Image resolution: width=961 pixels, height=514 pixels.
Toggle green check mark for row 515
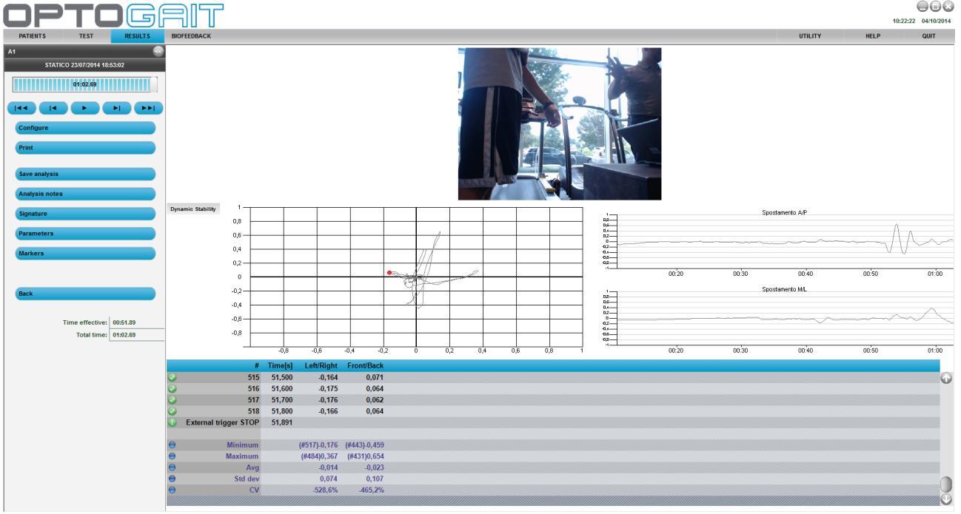[173, 377]
